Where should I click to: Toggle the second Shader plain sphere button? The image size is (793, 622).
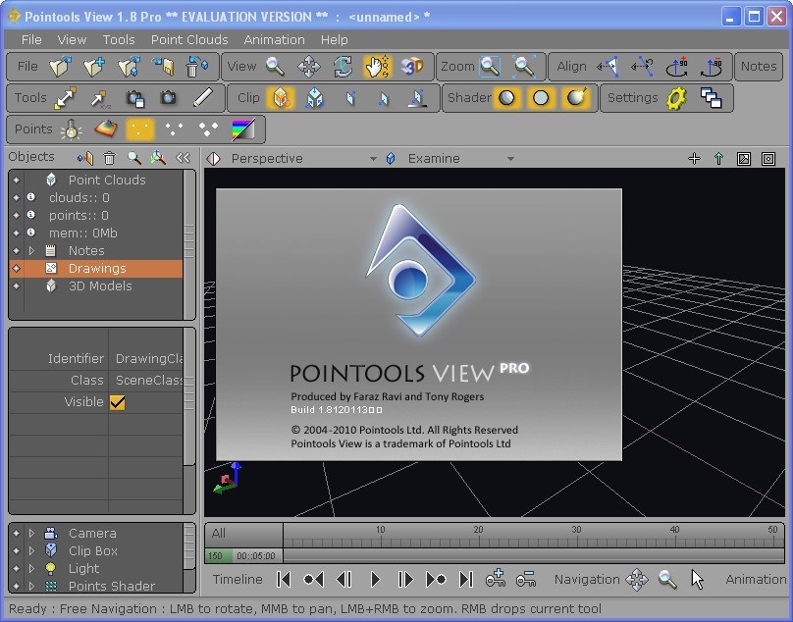pyautogui.click(x=541, y=98)
